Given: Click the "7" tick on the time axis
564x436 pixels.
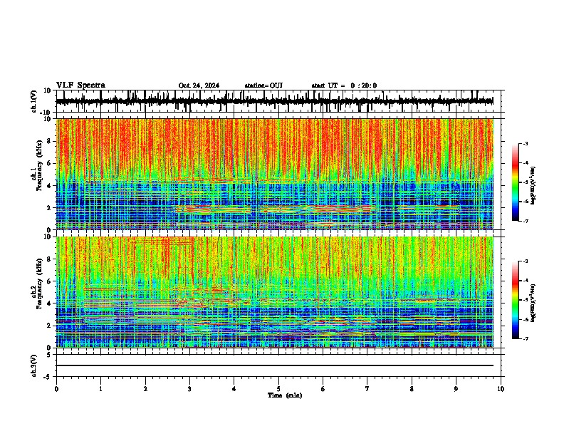Looking at the screenshot, I should [367, 389].
